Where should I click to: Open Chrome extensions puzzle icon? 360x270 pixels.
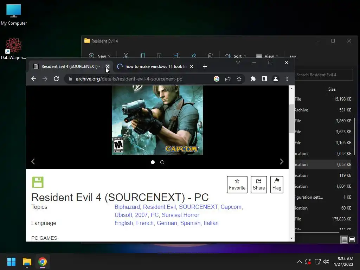tap(253, 79)
